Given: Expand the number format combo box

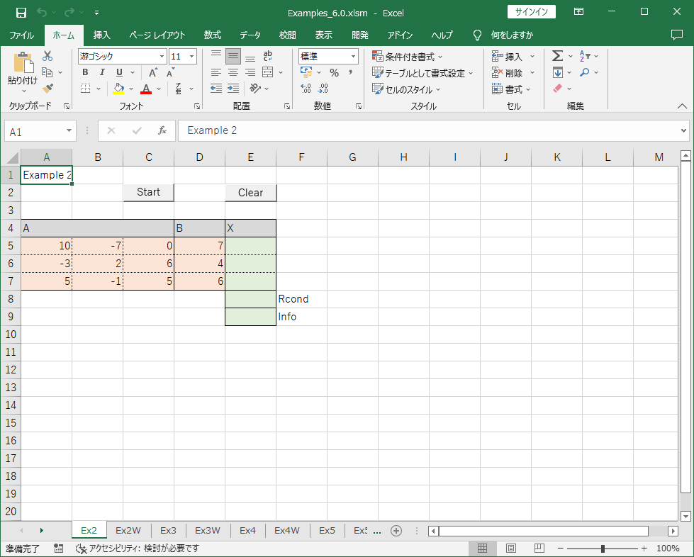Looking at the screenshot, I should (354, 57).
